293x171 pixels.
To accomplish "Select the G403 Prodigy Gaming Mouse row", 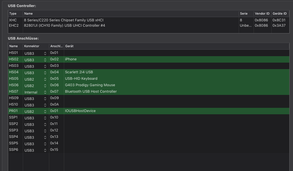I will 90,85.
